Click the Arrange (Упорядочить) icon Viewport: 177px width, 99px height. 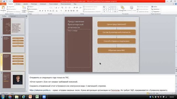pyautogui.click(x=122, y=7)
